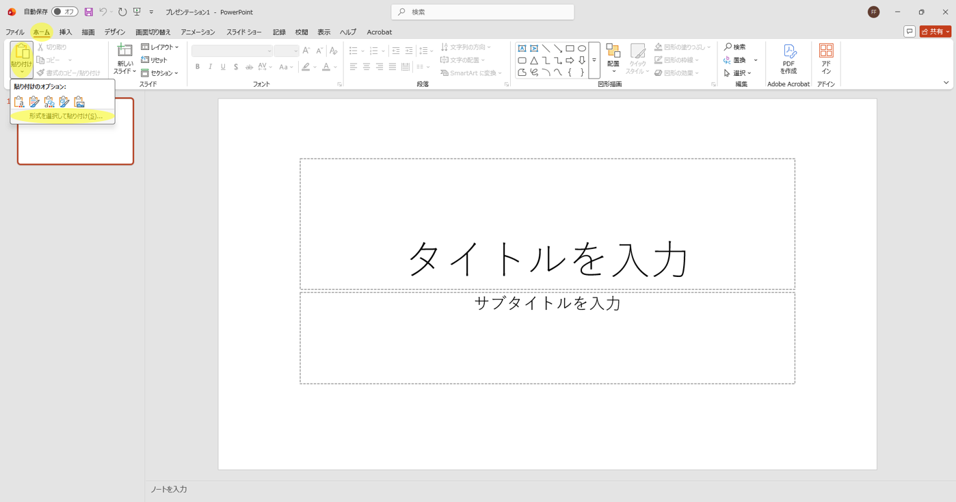Choose 形式を選択して貼り付け from the paste menu
The height and width of the screenshot is (502, 956).
pos(65,116)
